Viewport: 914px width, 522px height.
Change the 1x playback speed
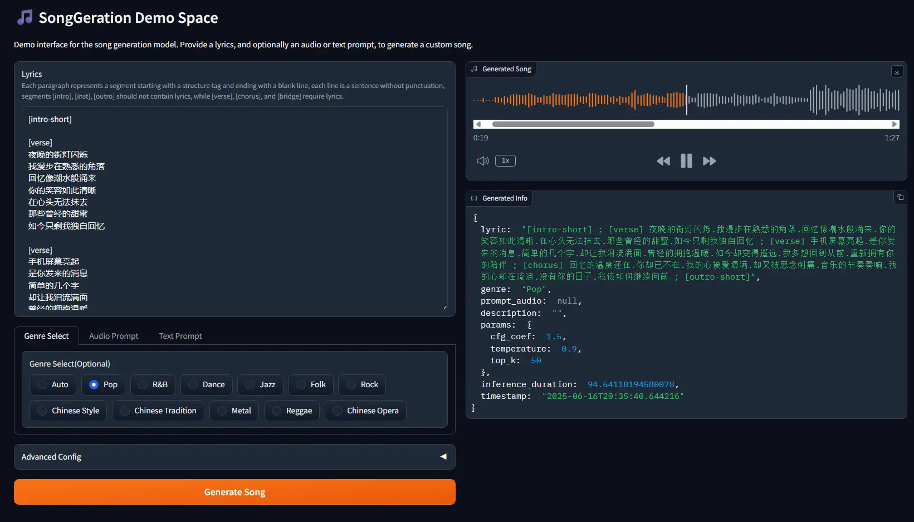tap(505, 161)
